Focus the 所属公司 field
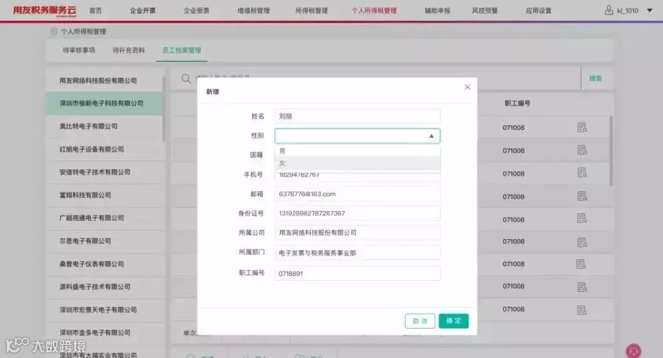 357,232
